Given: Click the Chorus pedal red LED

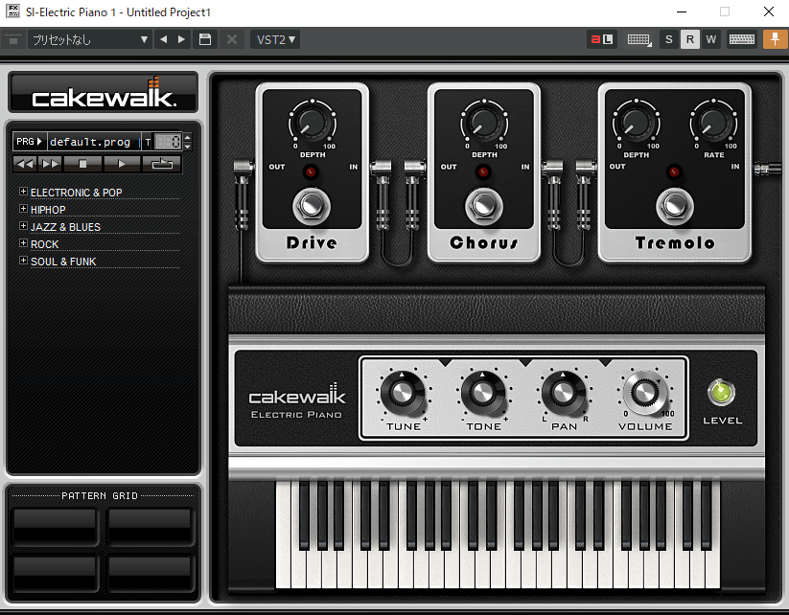Looking at the screenshot, I should pos(482,172).
